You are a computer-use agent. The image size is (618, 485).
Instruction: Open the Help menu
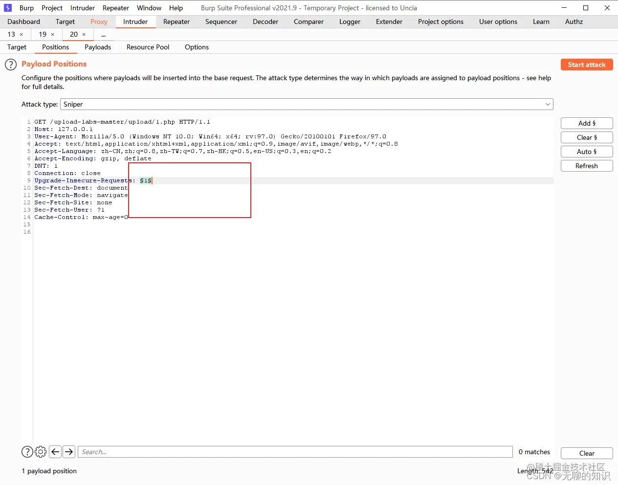176,8
